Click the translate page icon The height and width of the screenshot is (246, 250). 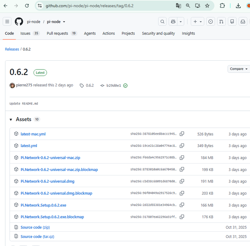178,6
